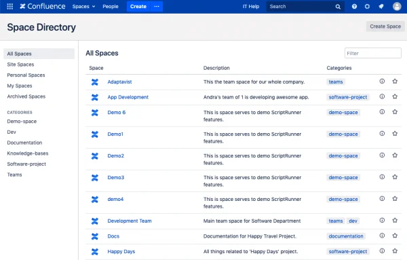407x260 pixels.
Task: Filter by Demo-space category in sidebar
Action: (x=22, y=122)
